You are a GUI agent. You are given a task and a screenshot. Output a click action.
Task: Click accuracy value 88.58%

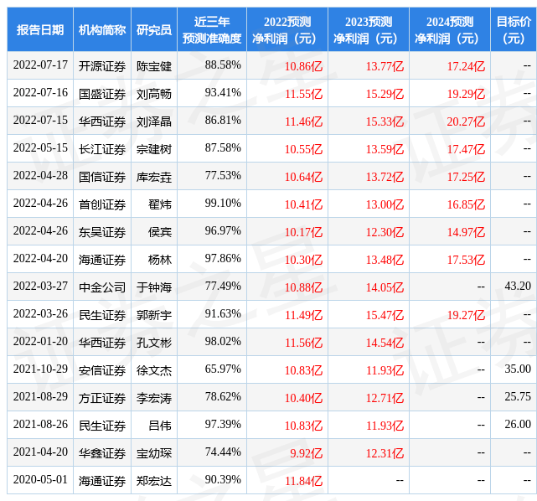point(223,65)
